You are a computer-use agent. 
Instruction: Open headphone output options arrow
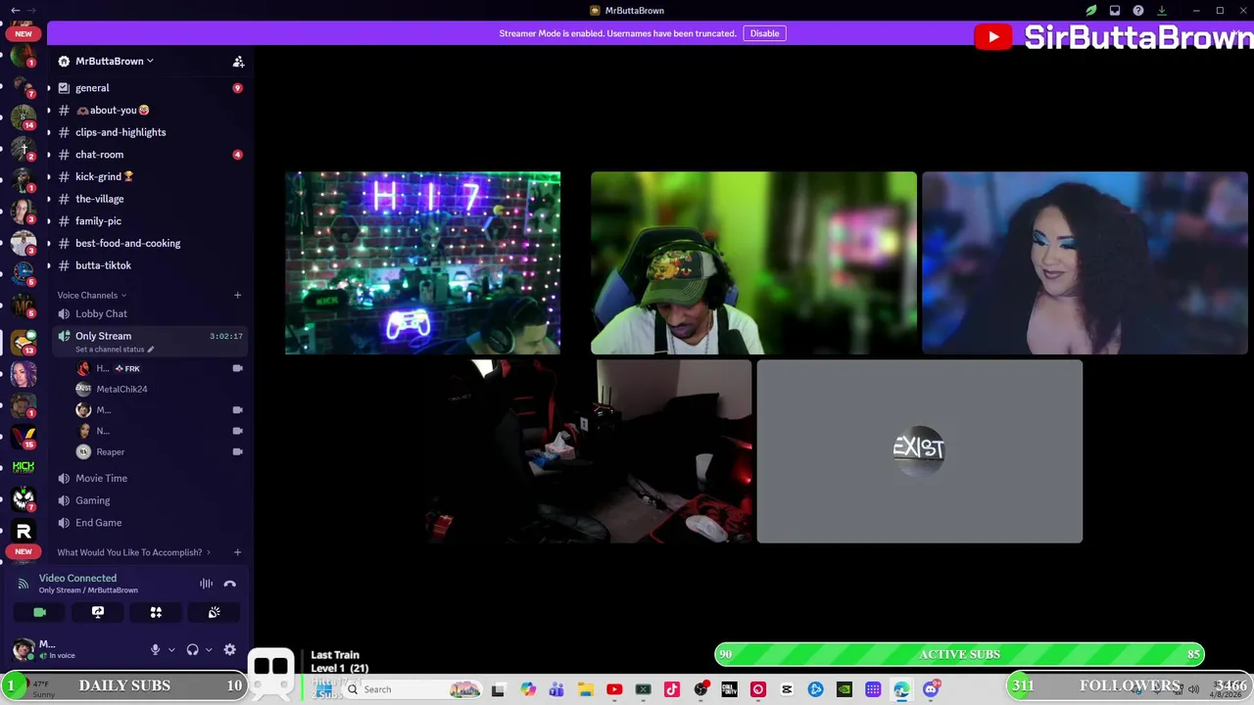click(209, 649)
